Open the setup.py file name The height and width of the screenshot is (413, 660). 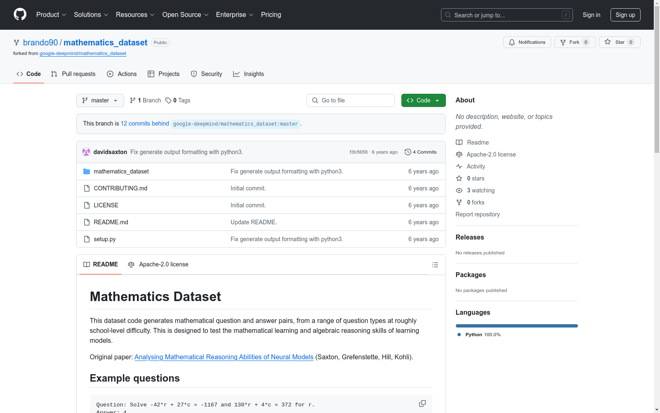click(105, 239)
